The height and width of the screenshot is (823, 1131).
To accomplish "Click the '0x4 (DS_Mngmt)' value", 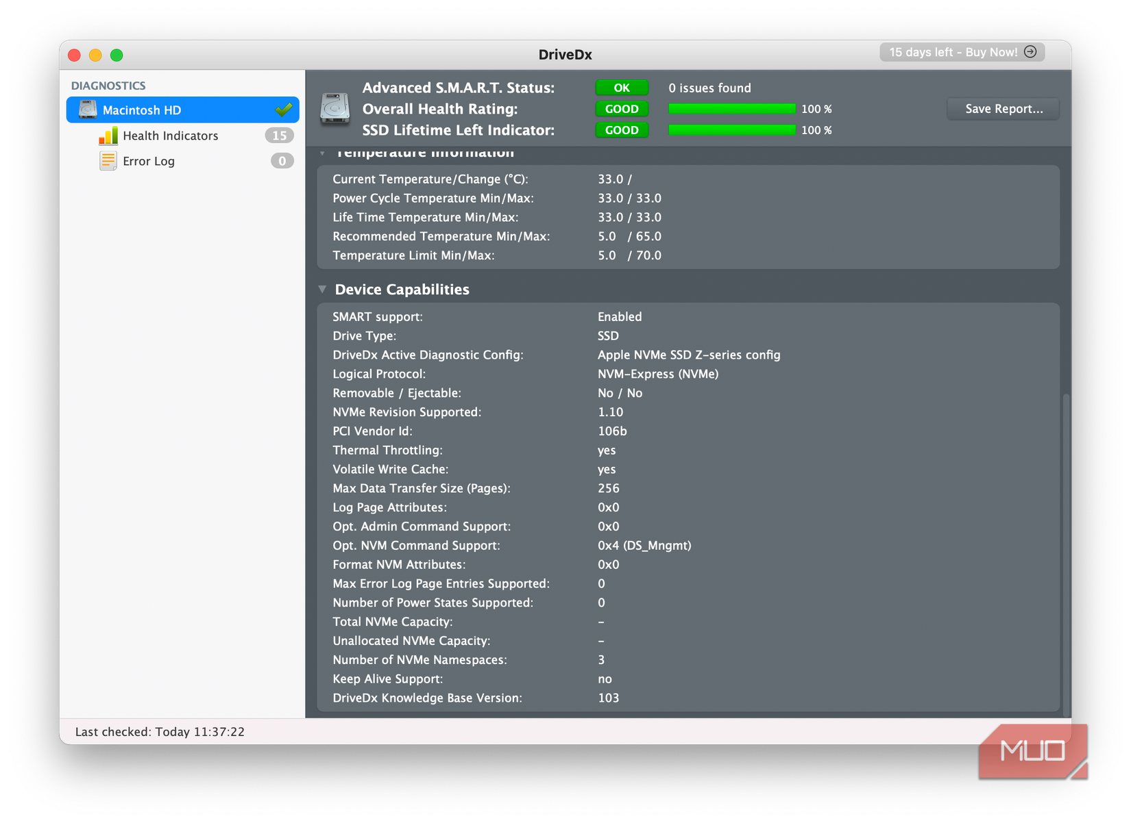I will click(x=644, y=546).
